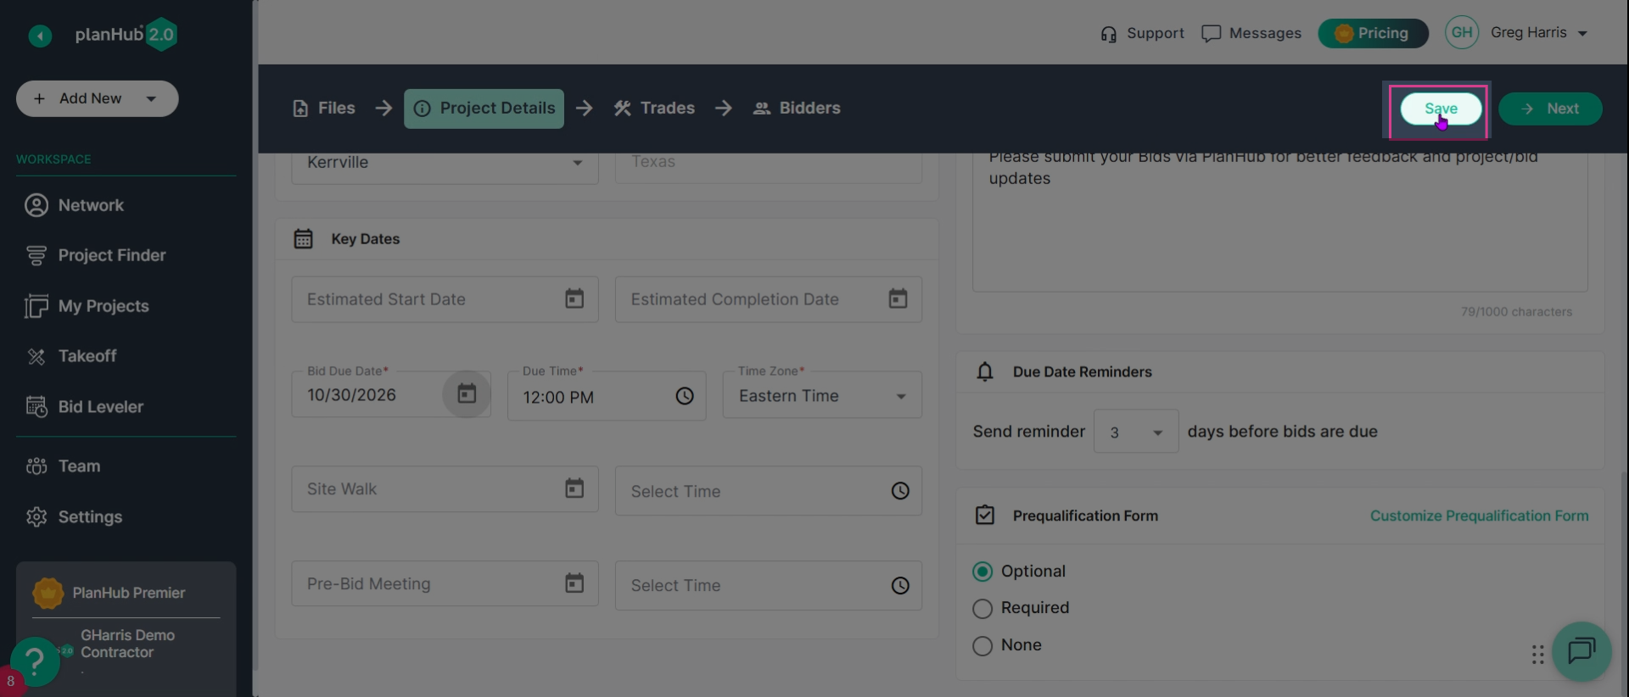The height and width of the screenshot is (697, 1629).
Task: Select the Optional prequalification radio button
Action: coord(982,572)
